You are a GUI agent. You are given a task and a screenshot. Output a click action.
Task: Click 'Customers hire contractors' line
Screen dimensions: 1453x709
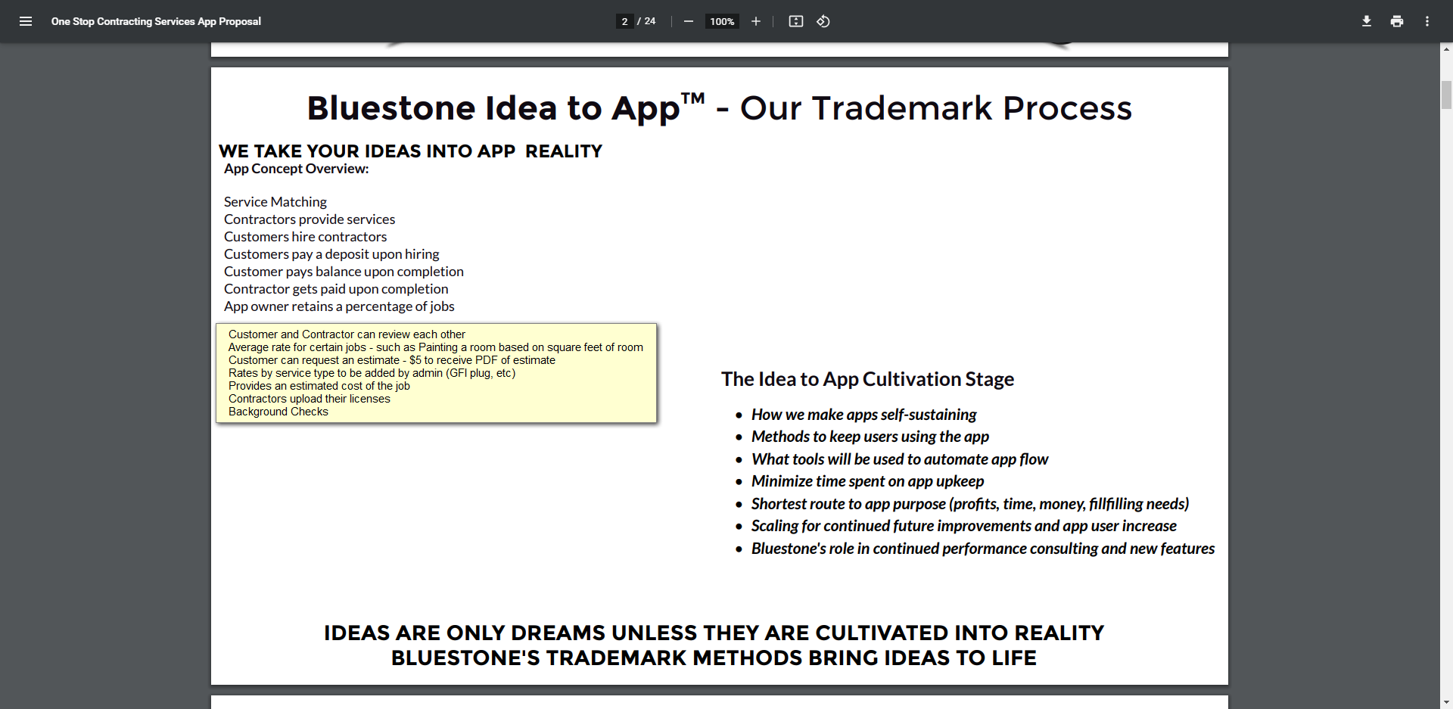point(305,237)
